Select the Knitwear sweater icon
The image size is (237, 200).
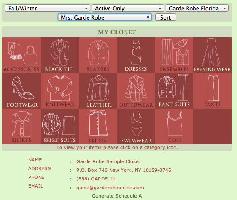[x=60, y=91]
